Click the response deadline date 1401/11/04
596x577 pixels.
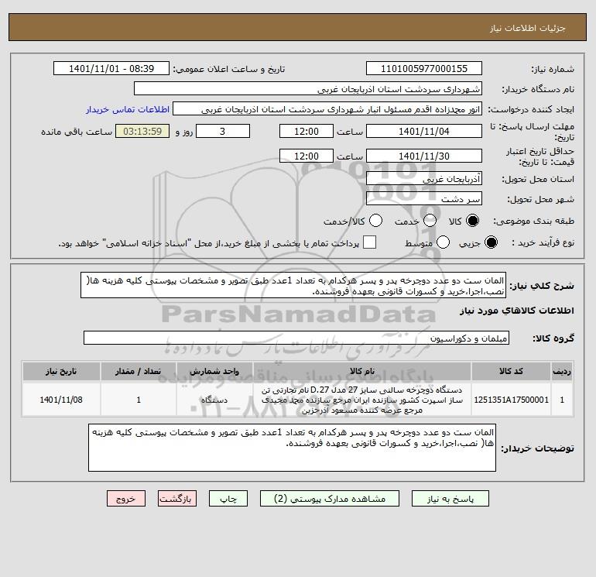pos(424,131)
